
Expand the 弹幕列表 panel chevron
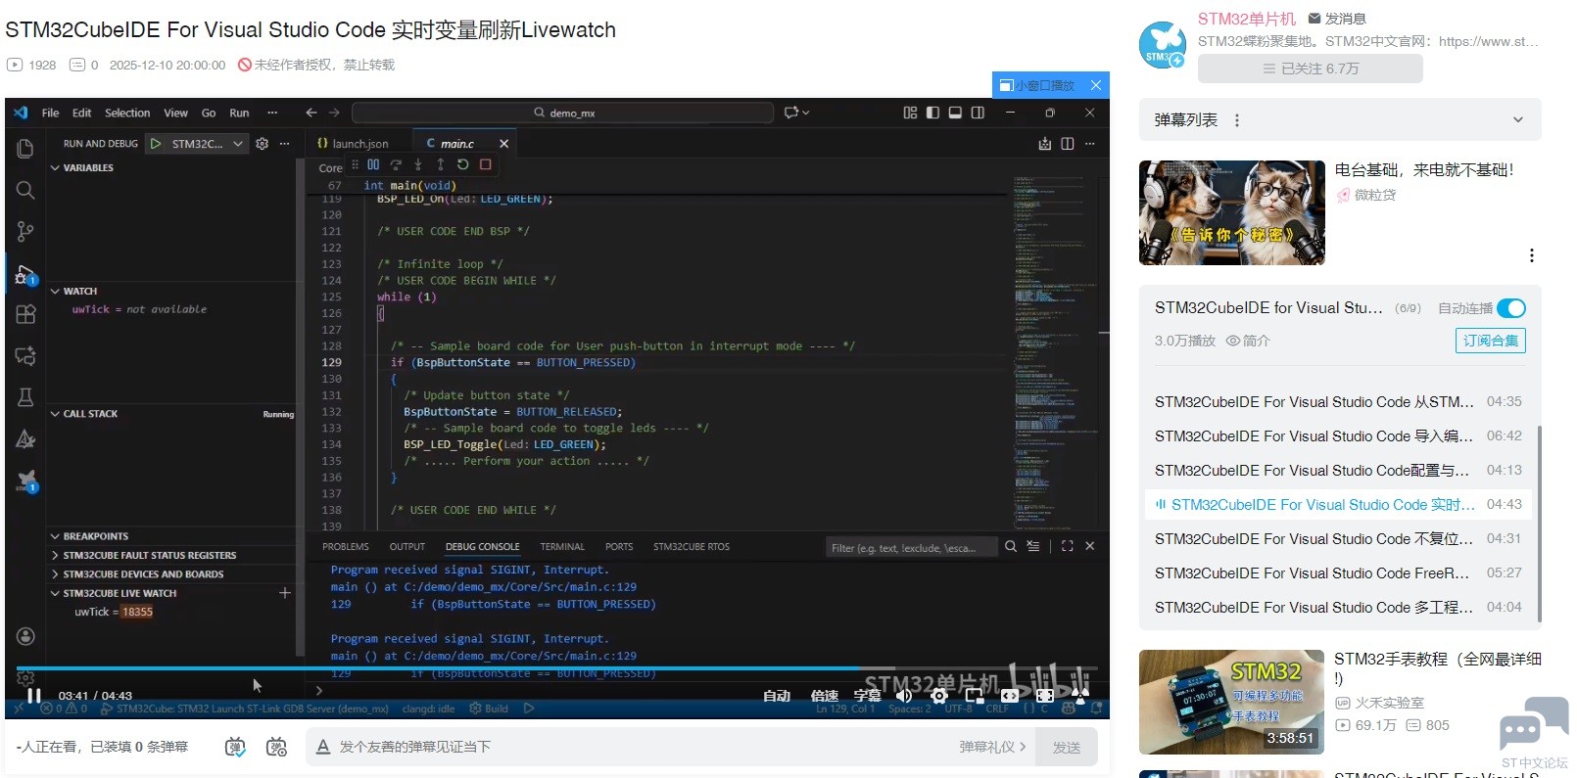point(1518,120)
